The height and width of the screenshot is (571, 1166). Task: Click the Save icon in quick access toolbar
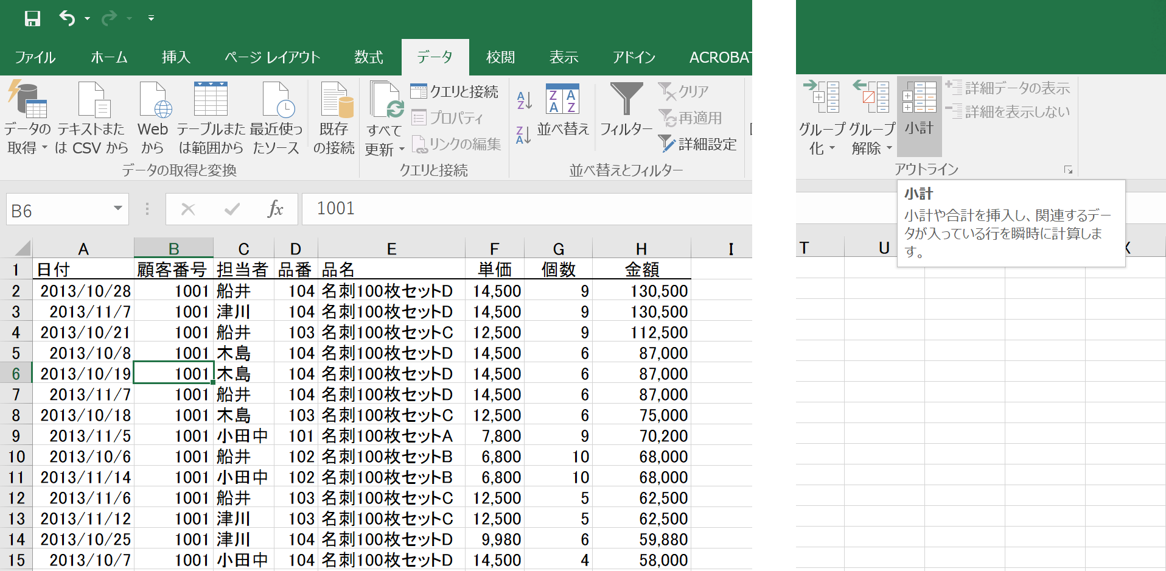tap(32, 18)
